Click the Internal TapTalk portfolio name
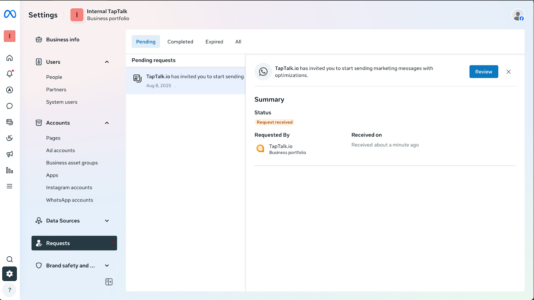 tap(107, 11)
